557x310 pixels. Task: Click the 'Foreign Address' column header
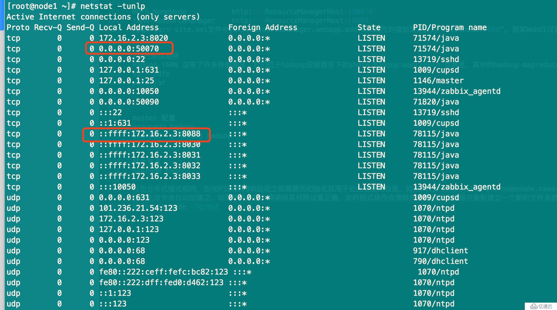coord(263,27)
